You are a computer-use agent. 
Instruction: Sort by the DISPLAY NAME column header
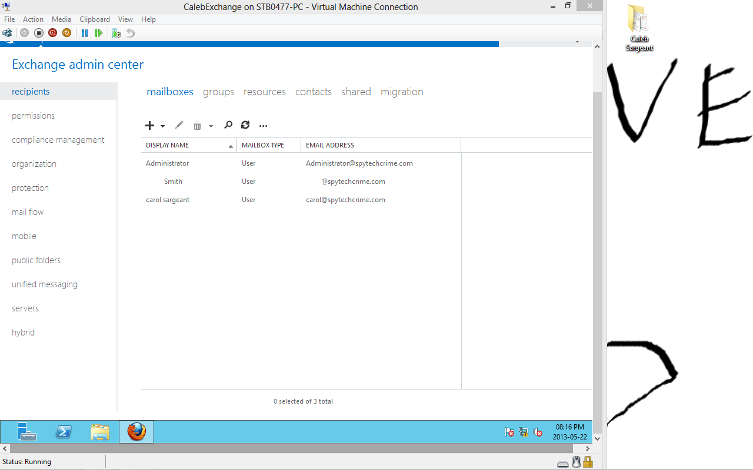pyautogui.click(x=189, y=145)
